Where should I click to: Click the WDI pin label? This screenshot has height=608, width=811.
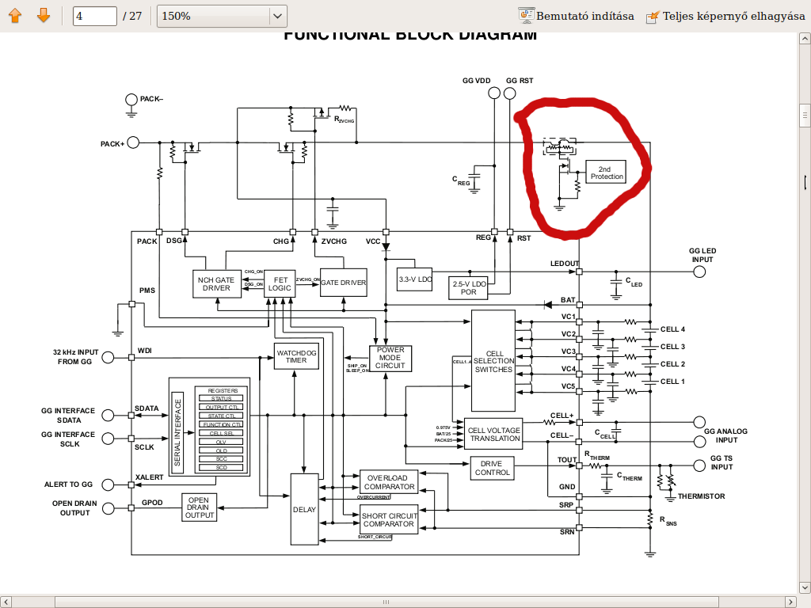[145, 351]
